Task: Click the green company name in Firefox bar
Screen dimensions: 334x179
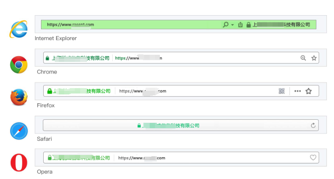Action: click(81, 91)
